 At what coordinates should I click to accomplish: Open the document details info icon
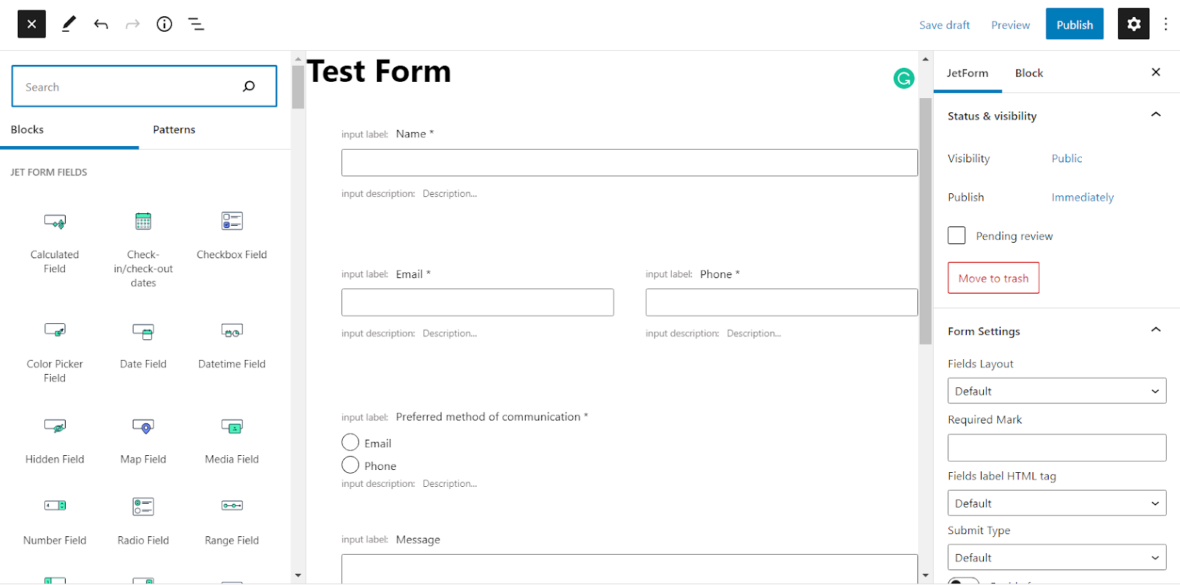tap(164, 24)
